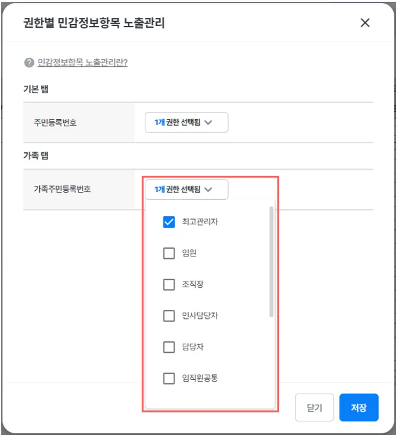The width and height of the screenshot is (398, 437).
Task: Toggle the 임직원공통 checkbox
Action: click(169, 379)
